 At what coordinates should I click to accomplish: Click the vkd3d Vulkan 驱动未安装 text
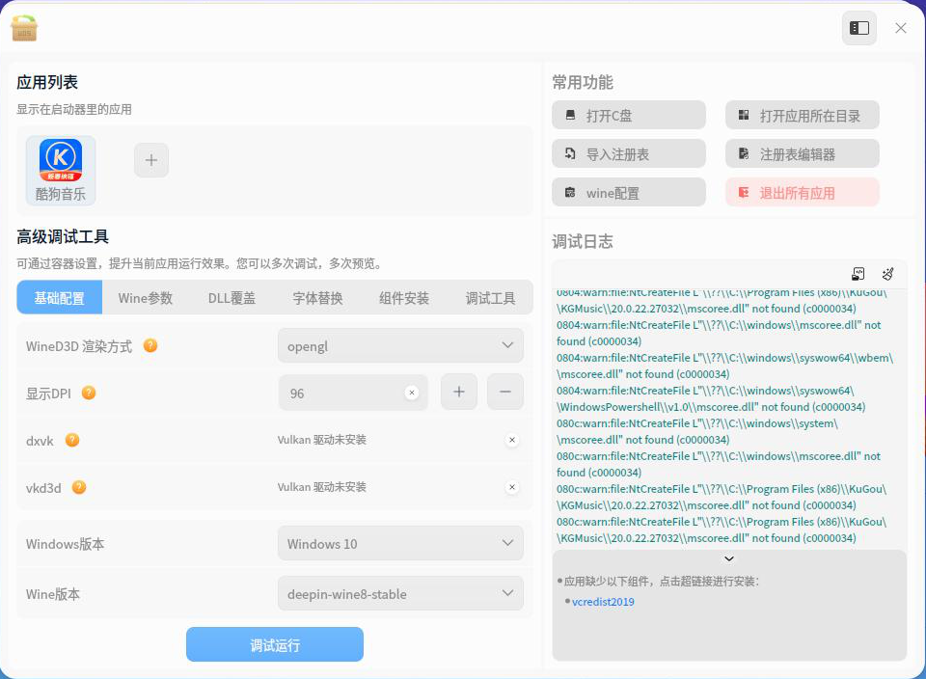[322, 487]
